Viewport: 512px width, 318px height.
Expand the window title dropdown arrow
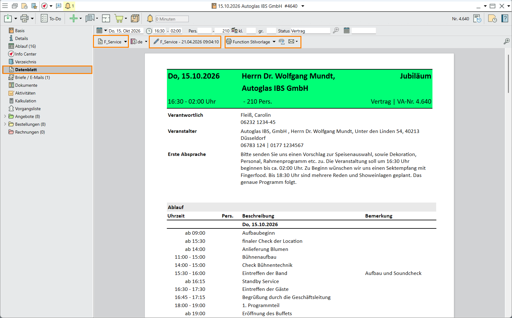(303, 6)
